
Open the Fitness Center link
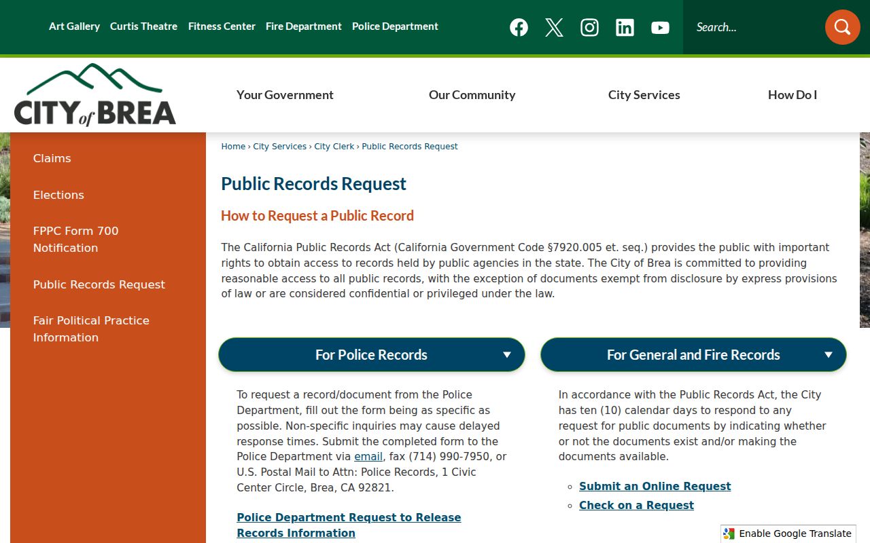[x=222, y=26]
